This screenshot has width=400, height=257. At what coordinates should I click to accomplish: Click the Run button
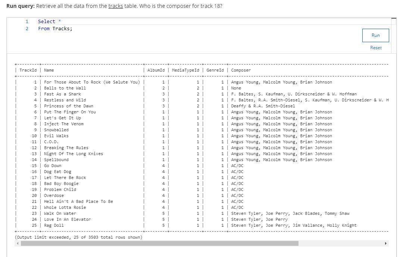pos(375,35)
